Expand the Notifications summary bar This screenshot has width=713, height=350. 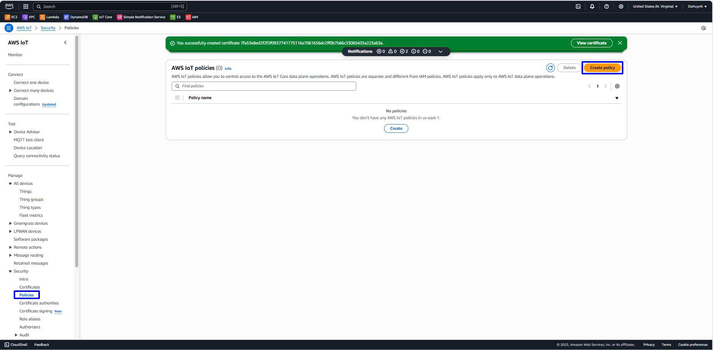tap(440, 52)
